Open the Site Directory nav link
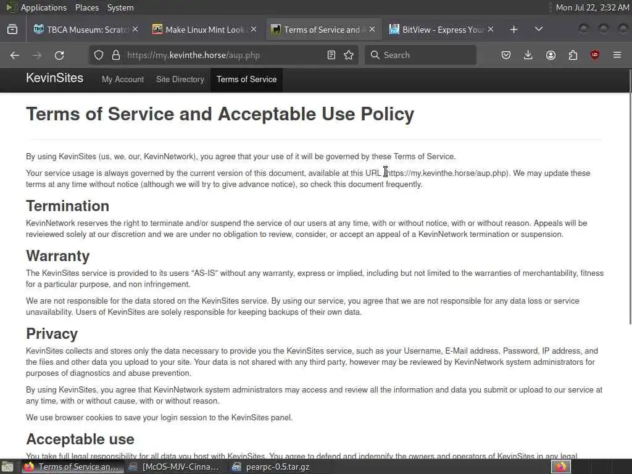 point(180,80)
